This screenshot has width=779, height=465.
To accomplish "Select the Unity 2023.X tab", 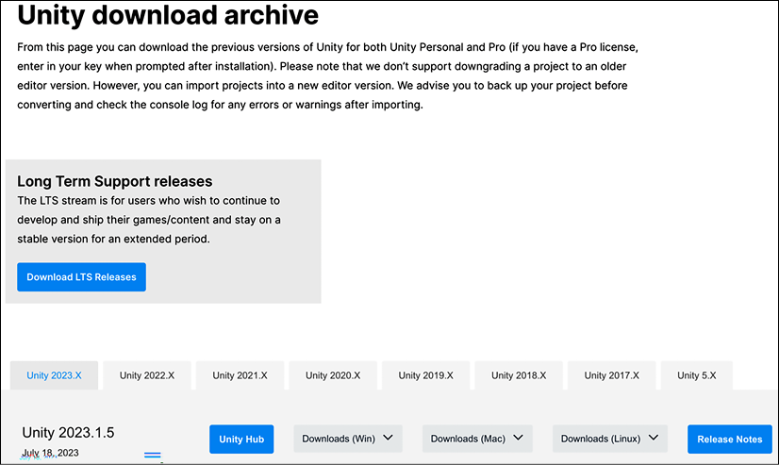I will coord(54,375).
